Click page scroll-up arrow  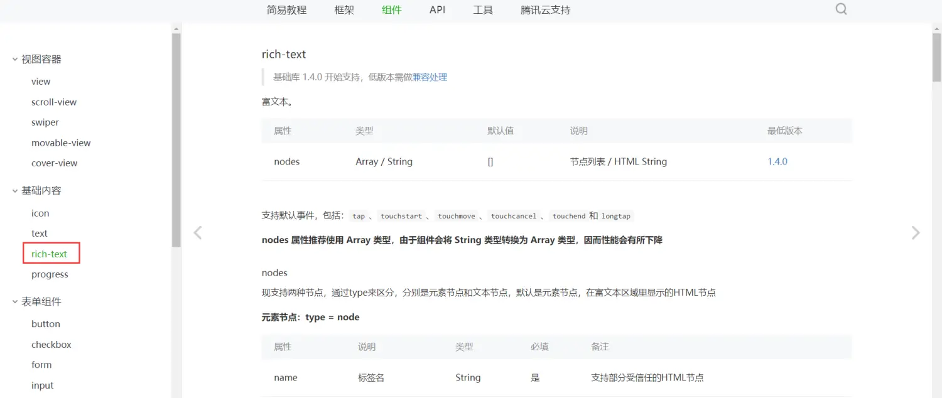(937, 28)
